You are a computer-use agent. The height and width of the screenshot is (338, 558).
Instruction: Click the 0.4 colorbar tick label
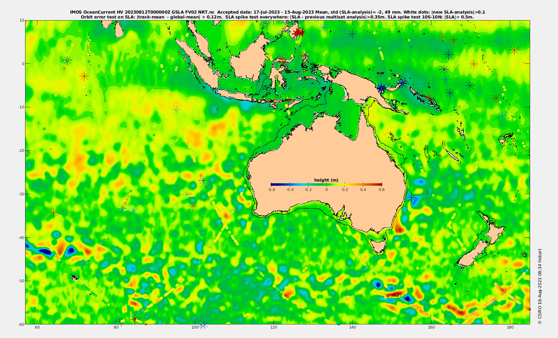[363, 190]
